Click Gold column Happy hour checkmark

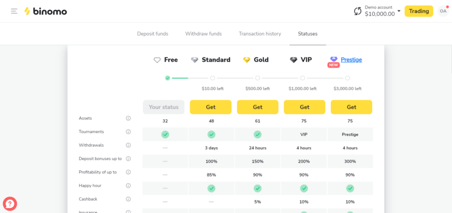pos(258,188)
